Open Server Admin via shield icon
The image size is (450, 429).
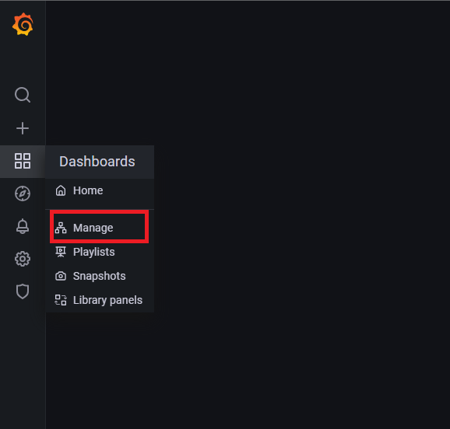coord(23,291)
